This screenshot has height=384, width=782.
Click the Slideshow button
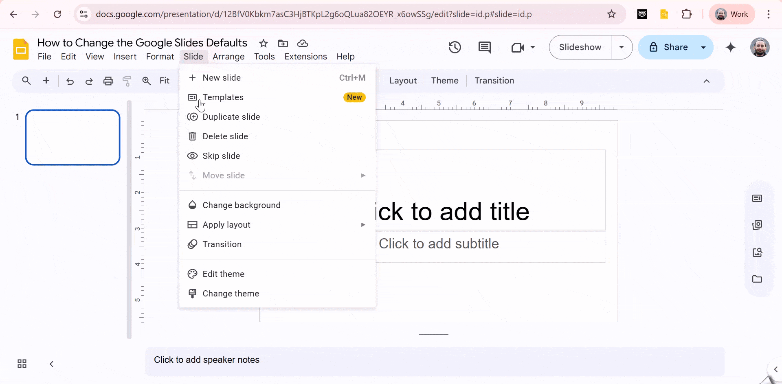(x=580, y=47)
